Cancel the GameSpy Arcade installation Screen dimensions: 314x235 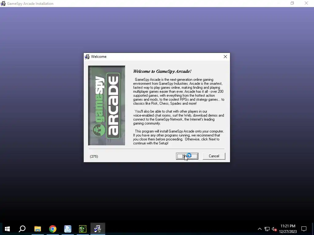click(214, 156)
